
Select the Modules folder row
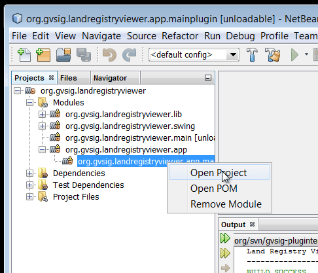69,103
